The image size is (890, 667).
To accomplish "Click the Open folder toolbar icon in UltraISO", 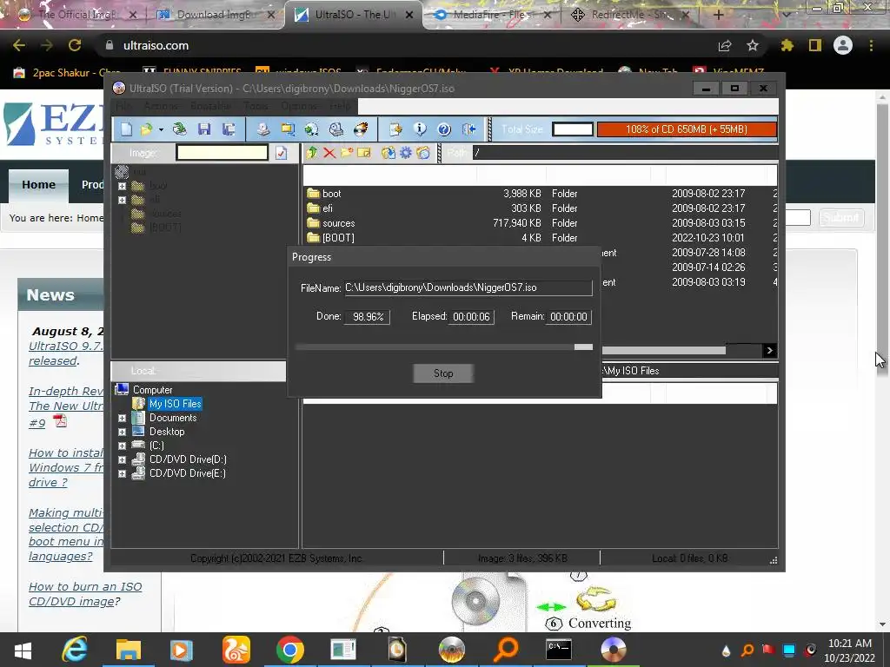I will [146, 129].
